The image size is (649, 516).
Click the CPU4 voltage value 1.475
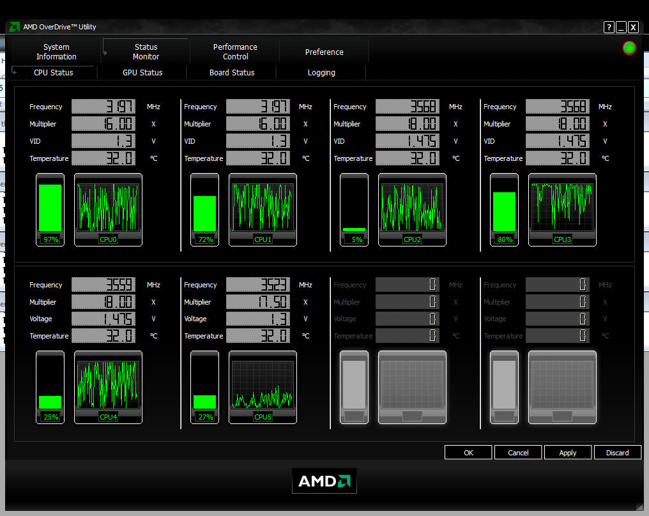pyautogui.click(x=103, y=319)
